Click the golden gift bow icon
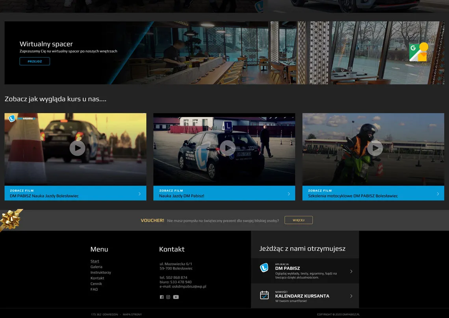The width and height of the screenshot is (449, 318). [x=10, y=220]
